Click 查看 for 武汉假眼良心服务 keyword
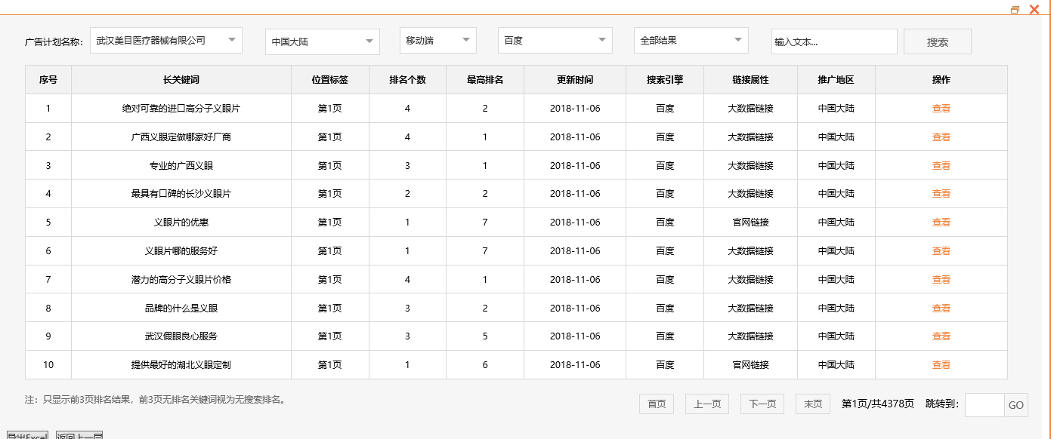Image resolution: width=1051 pixels, height=439 pixels. point(941,336)
